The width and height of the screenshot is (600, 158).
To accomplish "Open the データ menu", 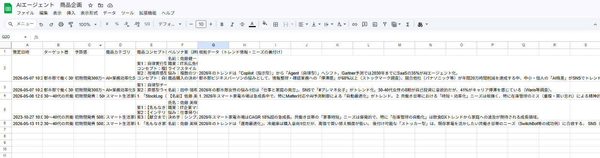I will click(x=109, y=13).
